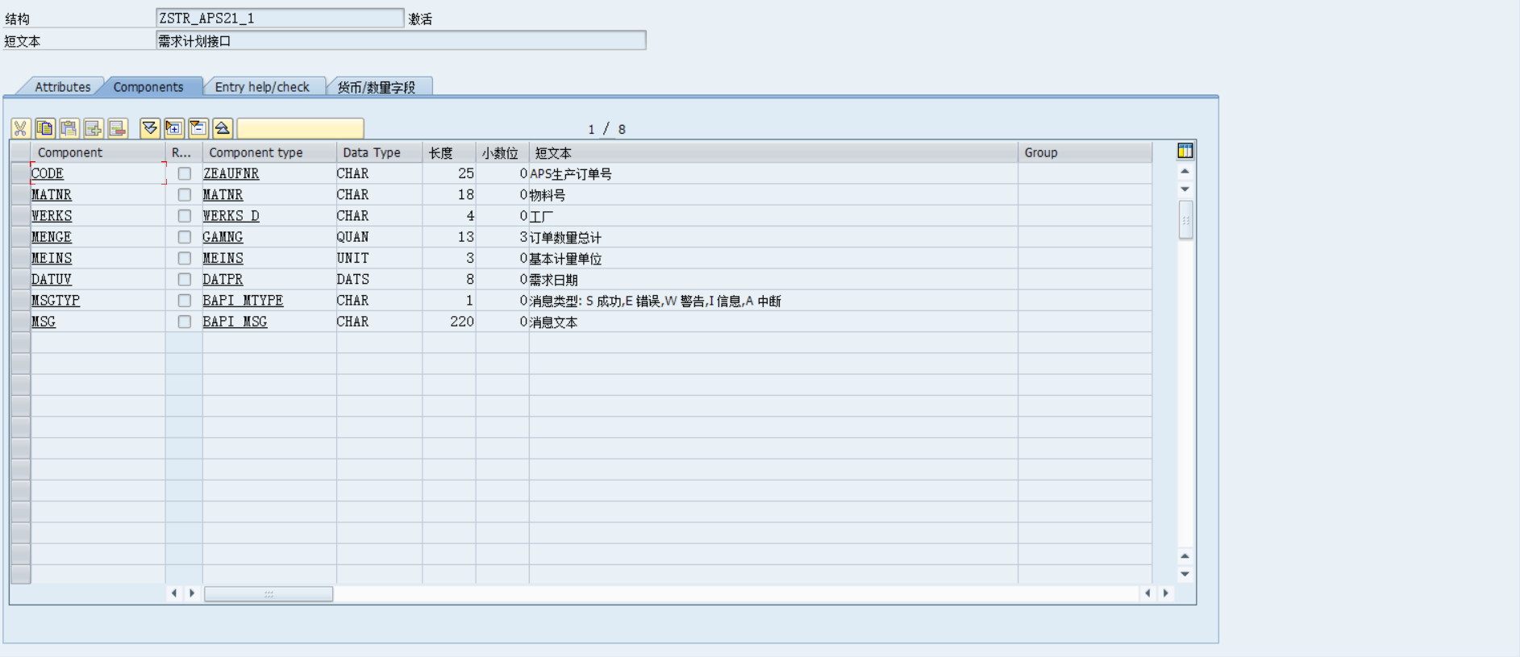Click the Expand All double-down arrow icon
This screenshot has width=1520, height=657.
tap(149, 128)
